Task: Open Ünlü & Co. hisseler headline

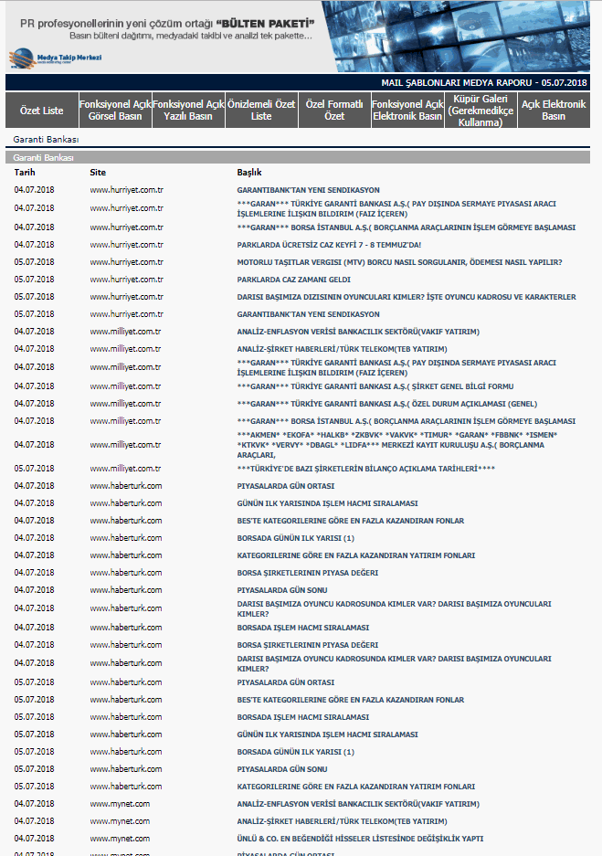Action: (x=360, y=839)
